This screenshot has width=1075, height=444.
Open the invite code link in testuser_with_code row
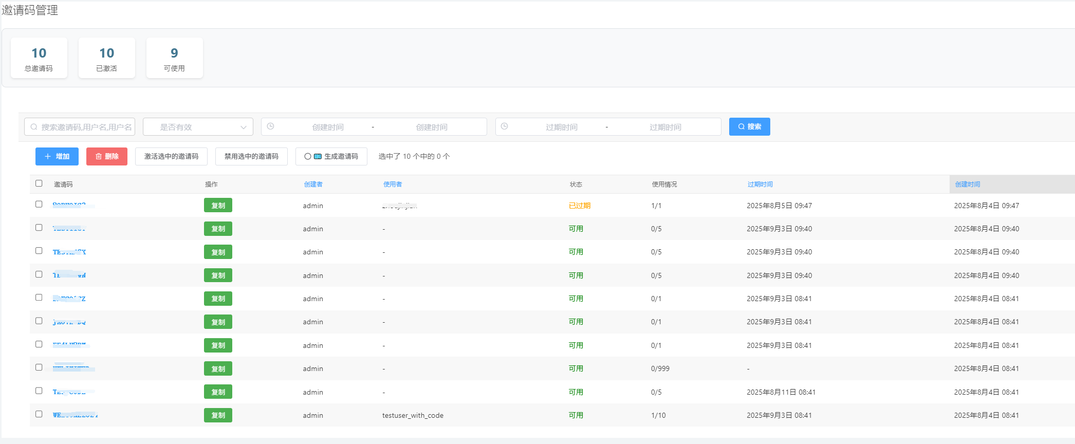click(75, 415)
